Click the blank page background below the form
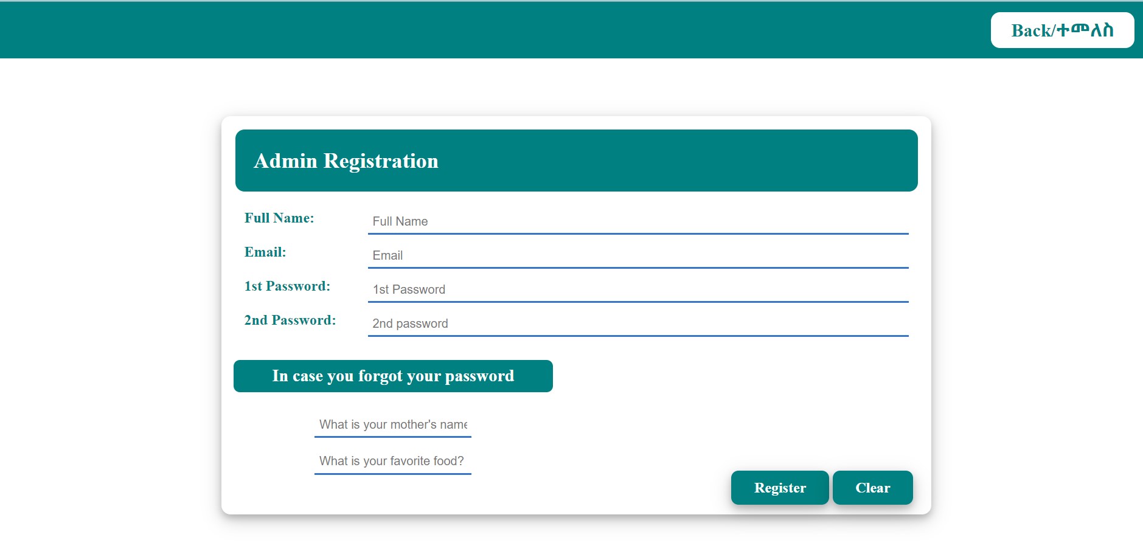This screenshot has height=557, width=1143. [572, 538]
